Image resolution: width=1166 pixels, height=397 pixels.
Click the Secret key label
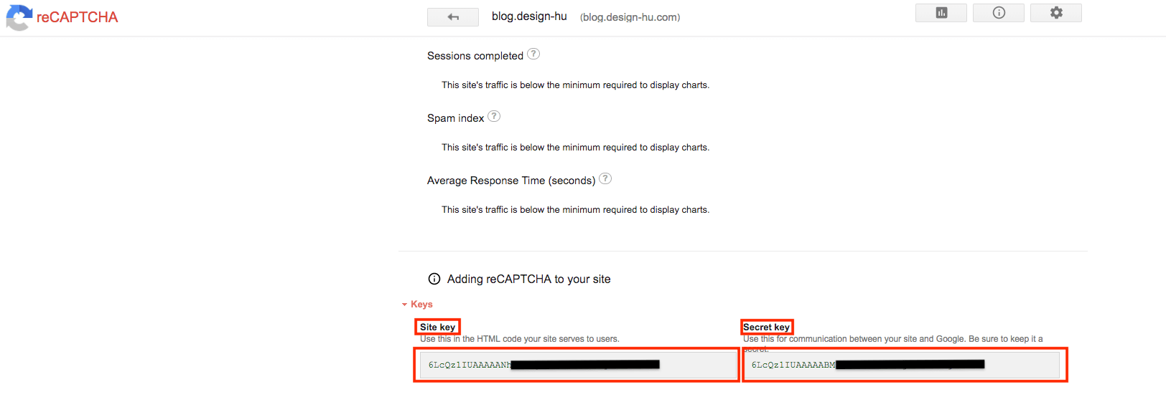click(x=766, y=327)
